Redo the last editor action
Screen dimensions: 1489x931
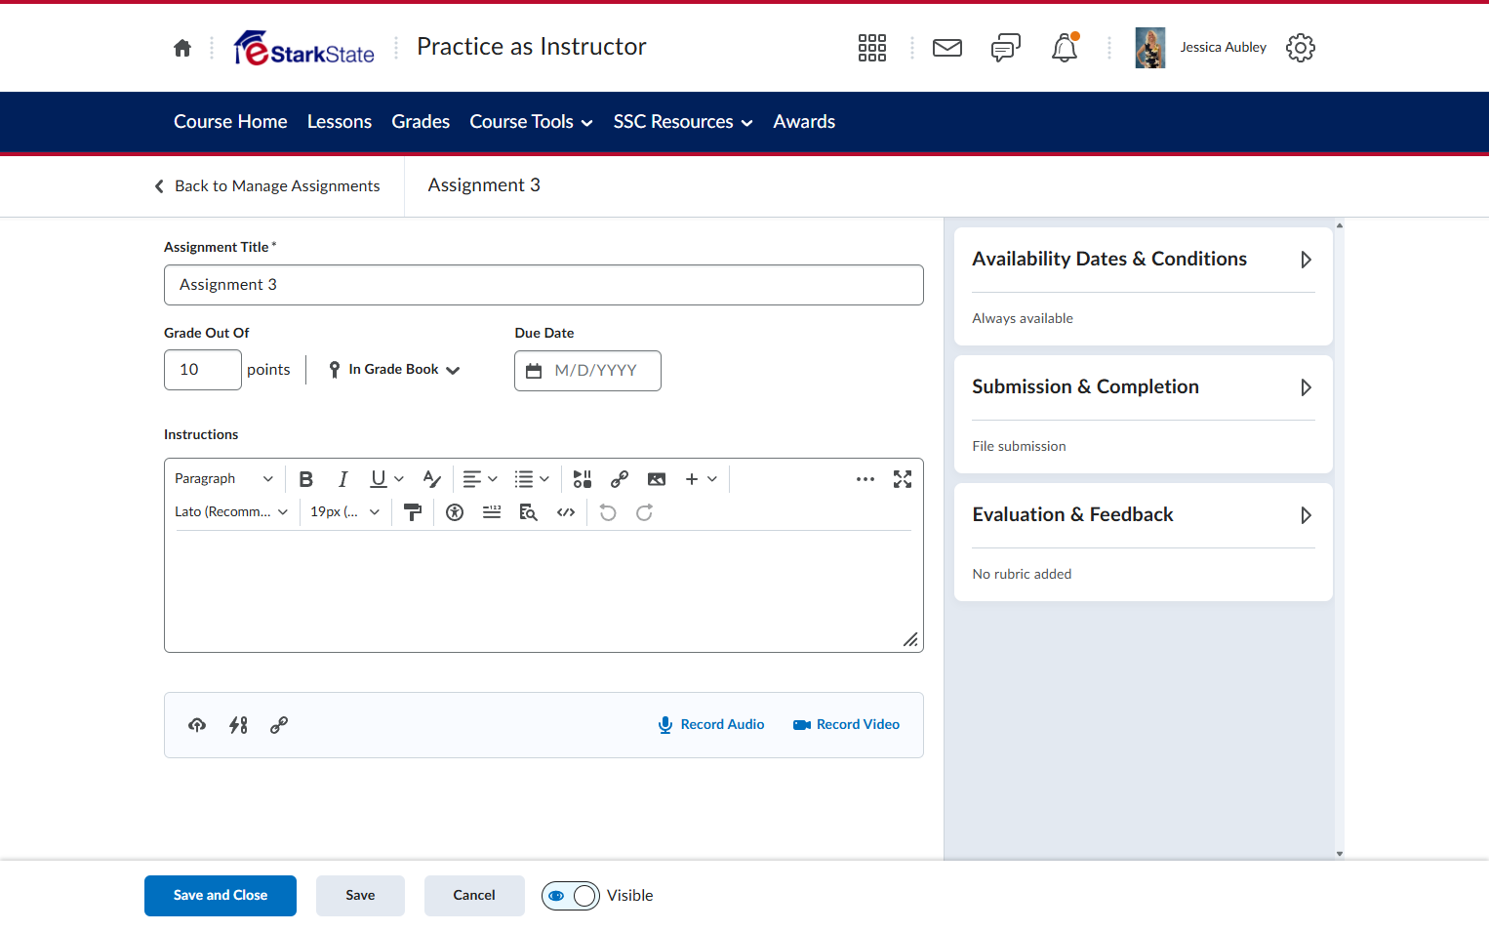645,512
